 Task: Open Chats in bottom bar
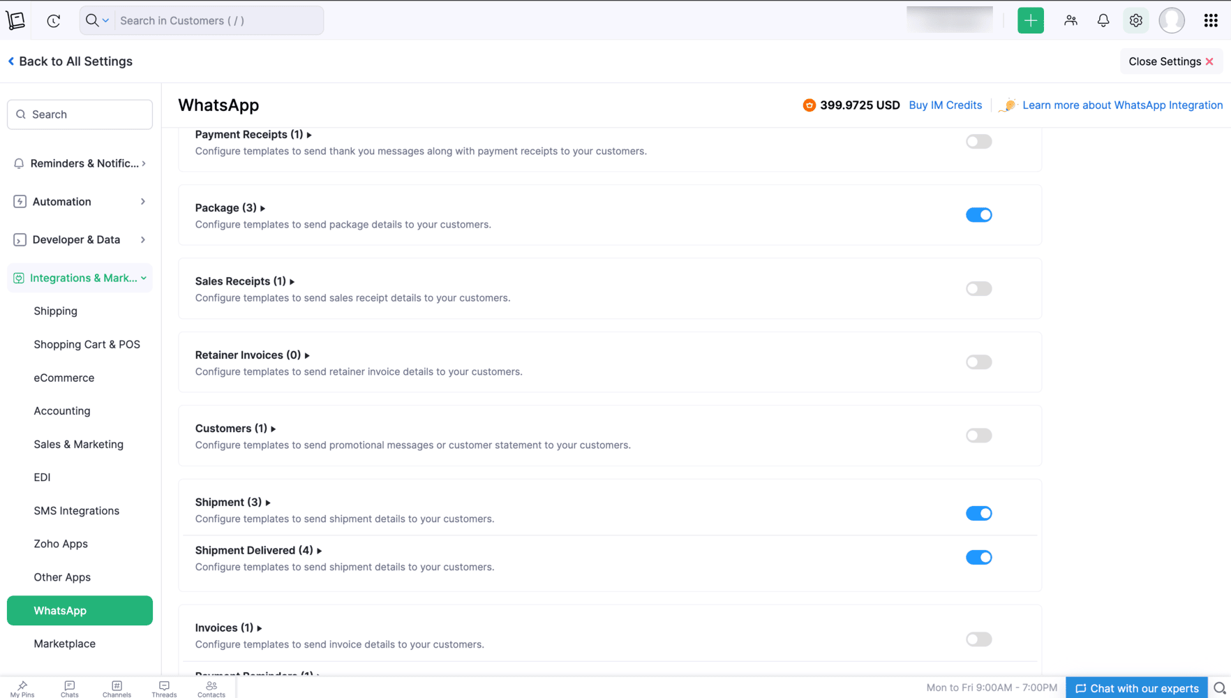70,689
